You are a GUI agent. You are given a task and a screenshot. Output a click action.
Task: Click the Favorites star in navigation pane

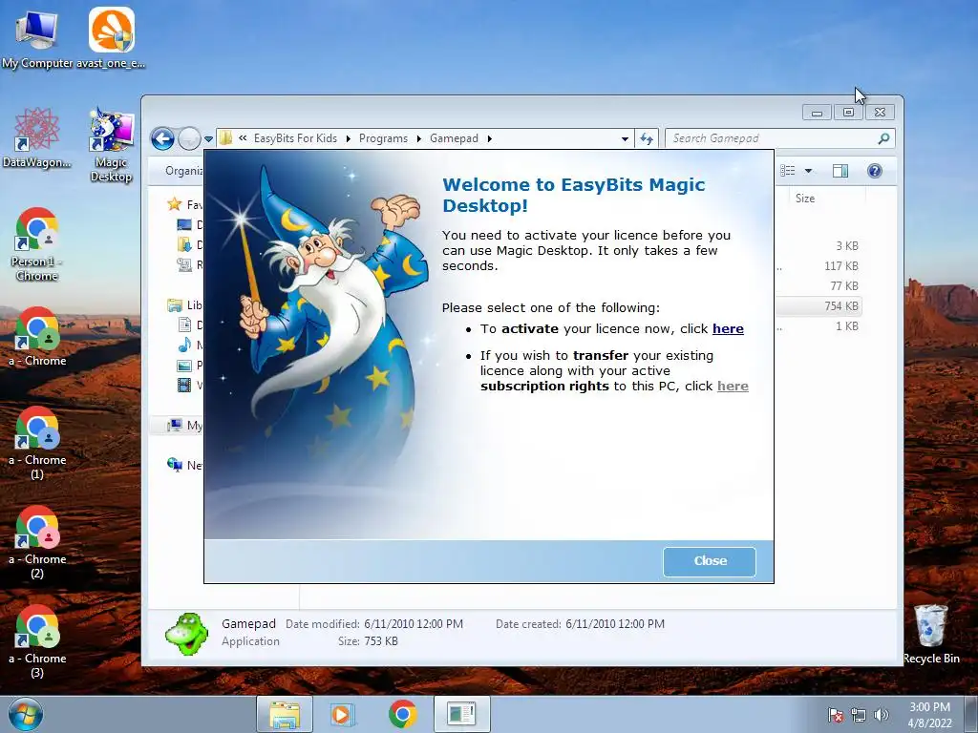click(175, 204)
